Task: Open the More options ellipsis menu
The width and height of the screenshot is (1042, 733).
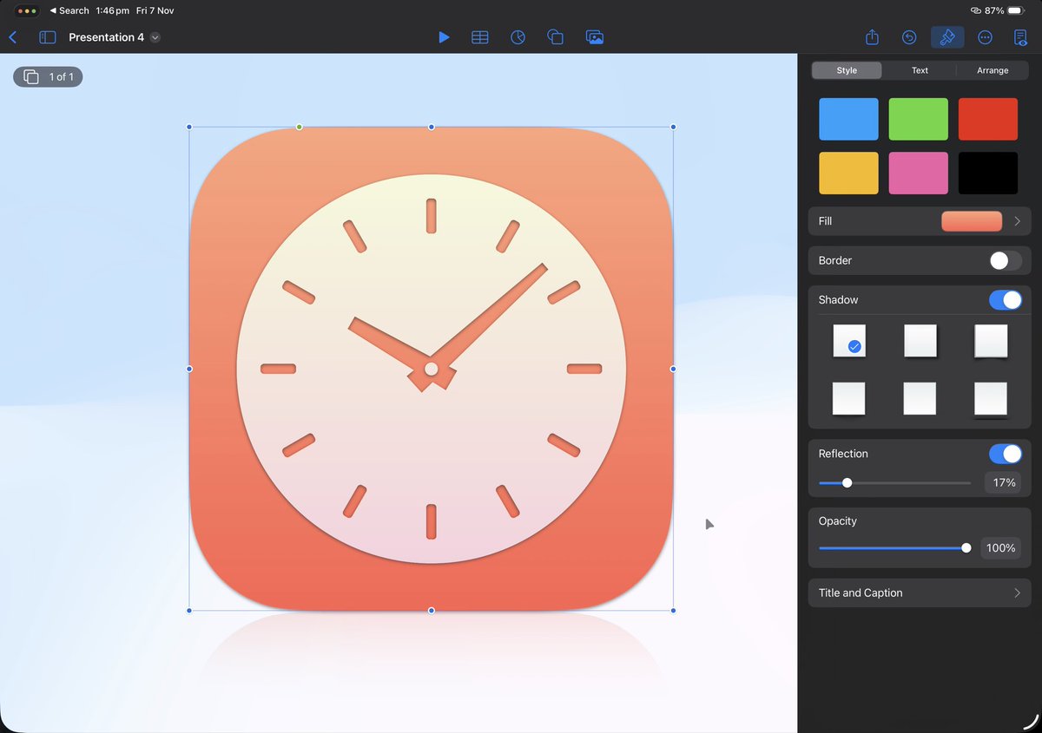Action: point(985,37)
